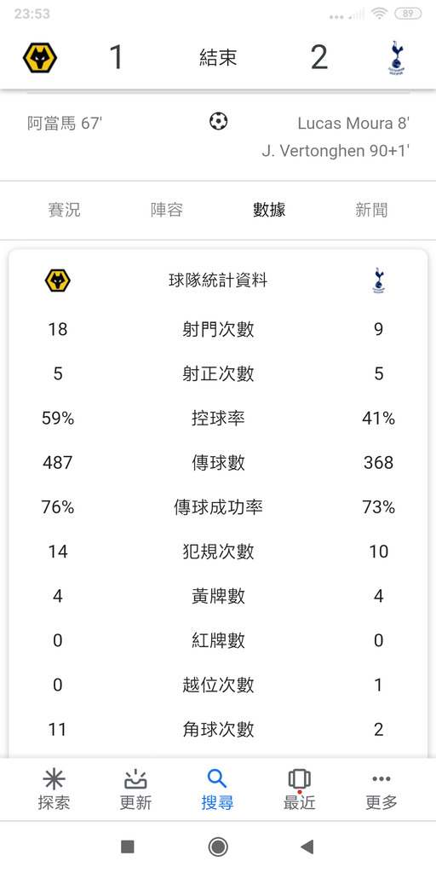This screenshot has height=873, width=436.
Task: Switch to the 陣容 tab
Action: pos(167,210)
